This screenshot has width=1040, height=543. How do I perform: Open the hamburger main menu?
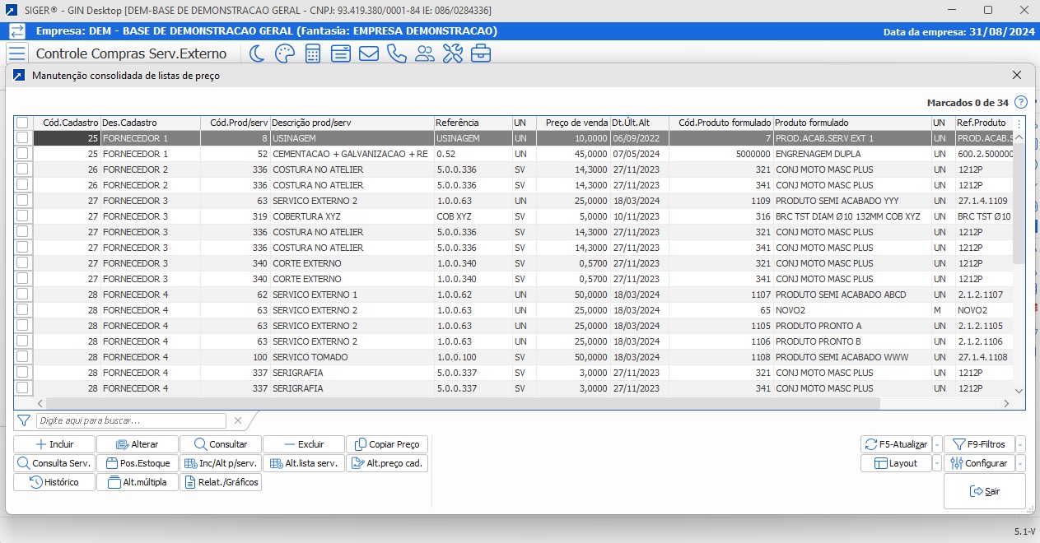click(x=17, y=54)
